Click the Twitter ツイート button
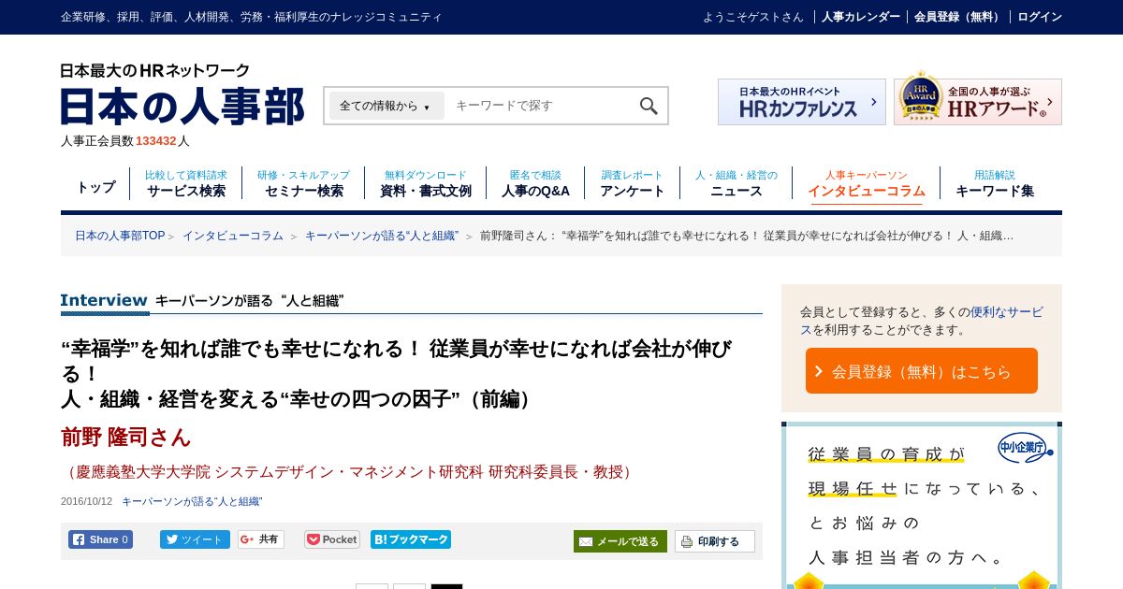 [x=195, y=539]
